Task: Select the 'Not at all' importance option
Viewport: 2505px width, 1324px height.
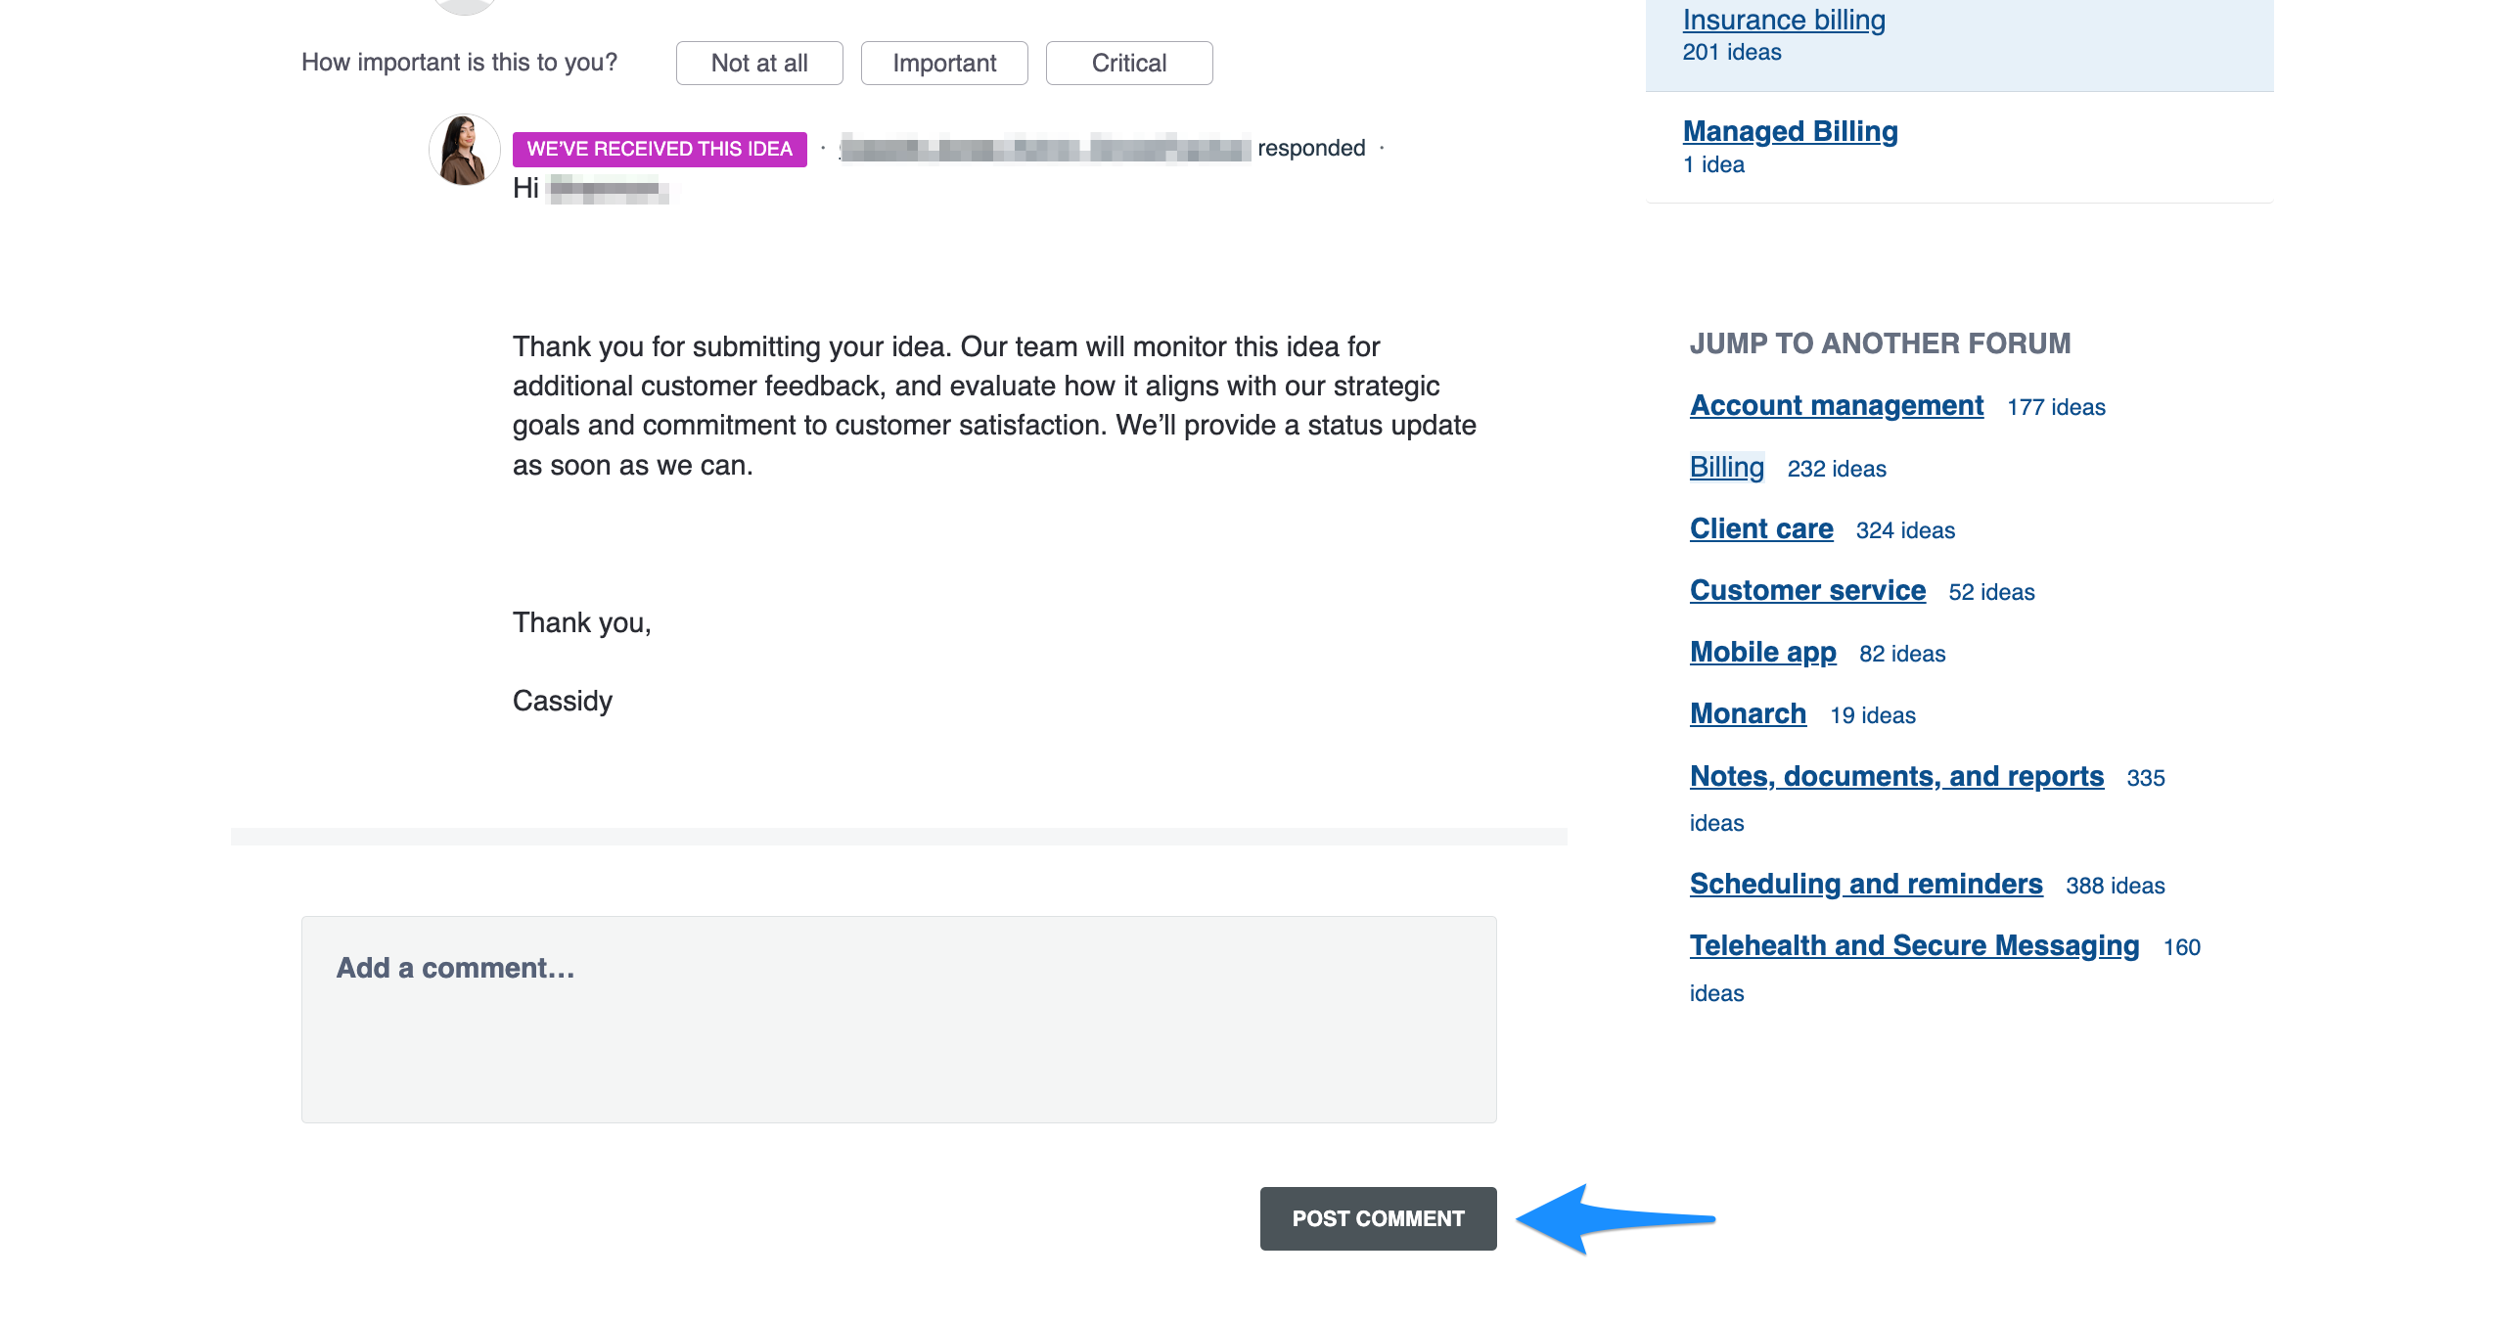Action: (759, 64)
